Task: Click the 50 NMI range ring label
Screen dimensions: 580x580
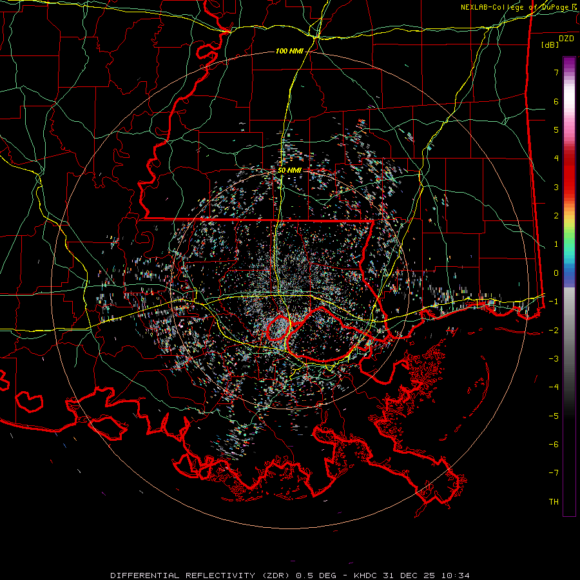Action: pyautogui.click(x=289, y=170)
